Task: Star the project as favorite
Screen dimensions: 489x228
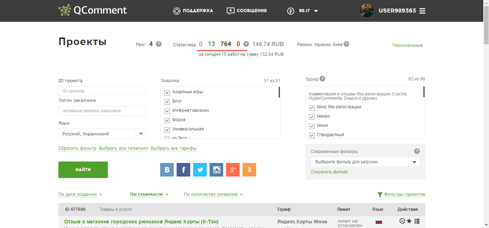Action: 409,221
